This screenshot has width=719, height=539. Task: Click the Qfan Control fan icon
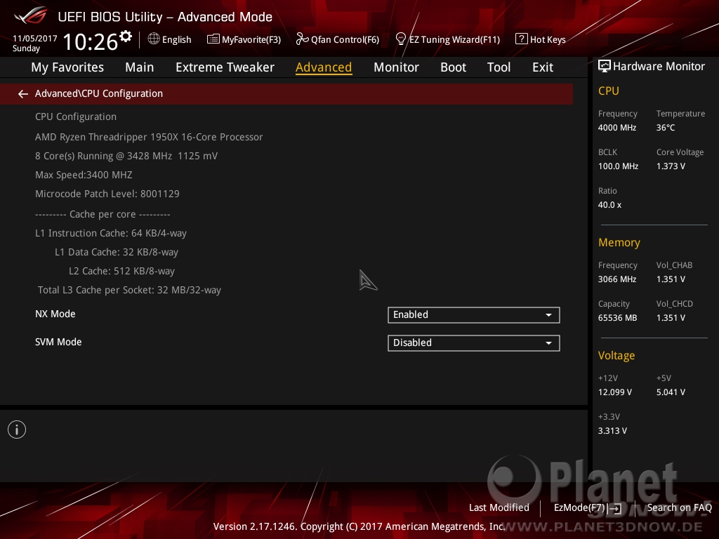point(302,39)
